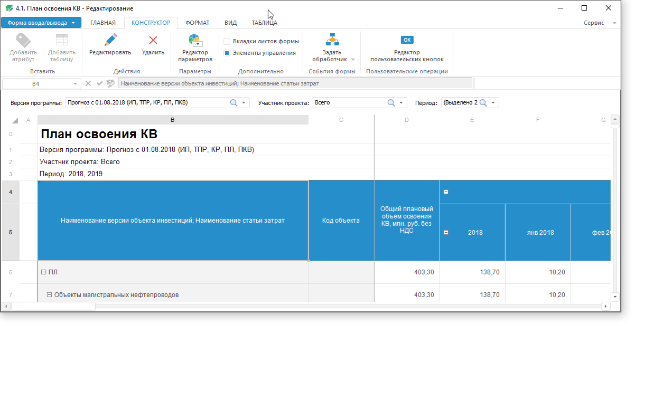Collapse the 2018 column group
The width and height of the screenshot is (672, 410).
446,232
